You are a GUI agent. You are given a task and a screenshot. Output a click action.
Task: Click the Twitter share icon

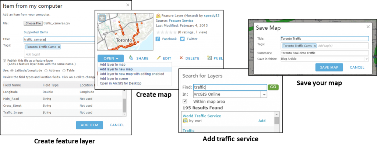182,39
